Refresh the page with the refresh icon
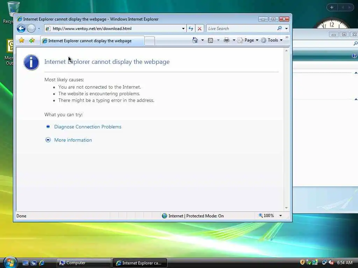This screenshot has height=268, width=358. pos(191,29)
